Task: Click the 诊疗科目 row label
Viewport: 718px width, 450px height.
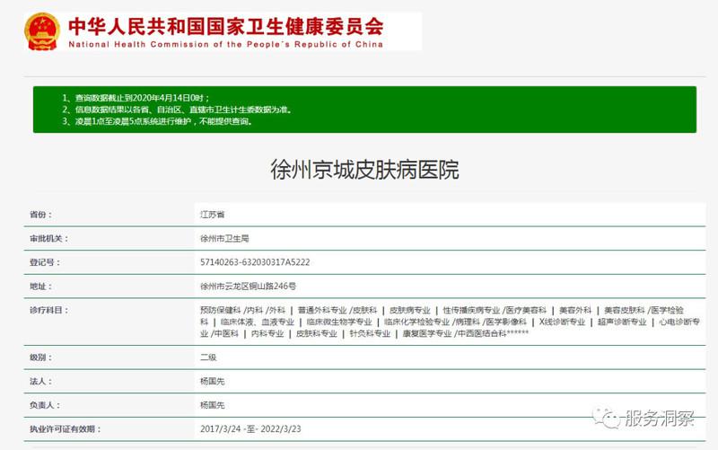Action: [48, 309]
